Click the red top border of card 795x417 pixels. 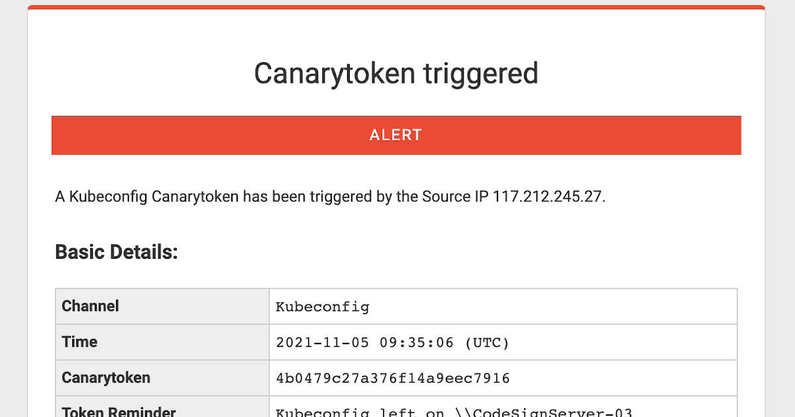click(396, 7)
